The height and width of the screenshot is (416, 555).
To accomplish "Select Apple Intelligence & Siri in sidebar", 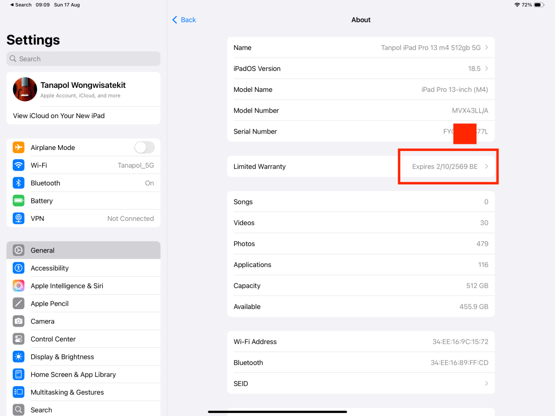I will click(83, 286).
